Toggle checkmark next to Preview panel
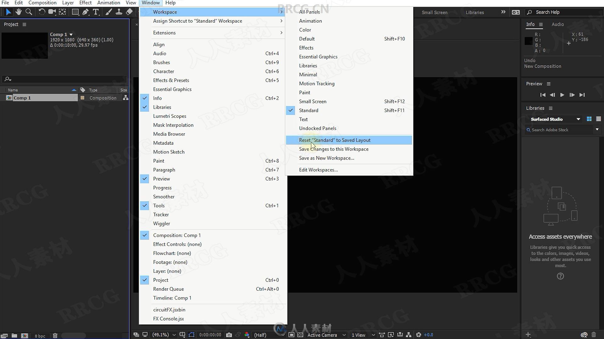This screenshot has width=604, height=339. pos(145,178)
